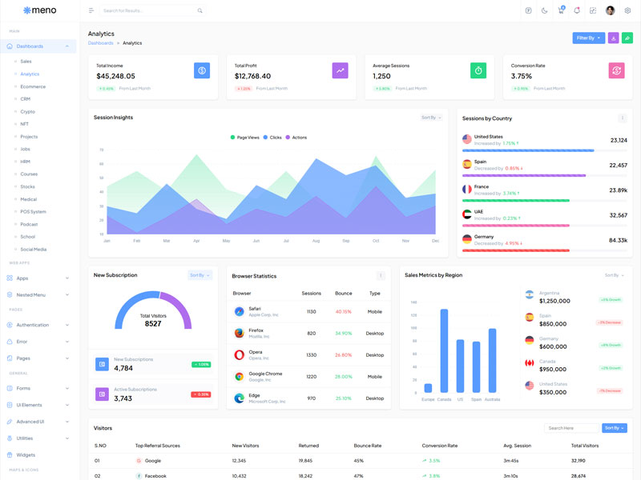This screenshot has height=480, width=641.
Task: Click the Visitors Sort By button
Action: click(614, 428)
